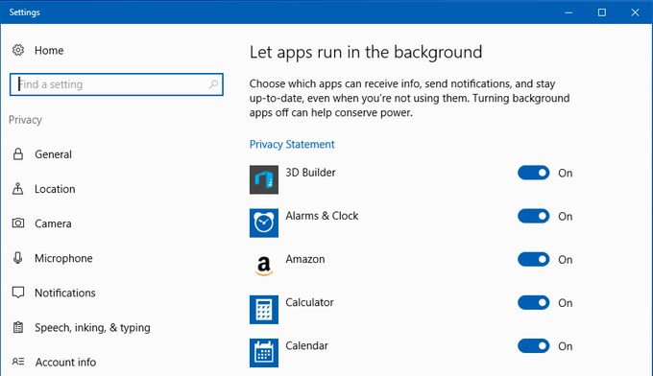This screenshot has width=653, height=376.
Task: Click the Location pin icon
Action: [18, 188]
